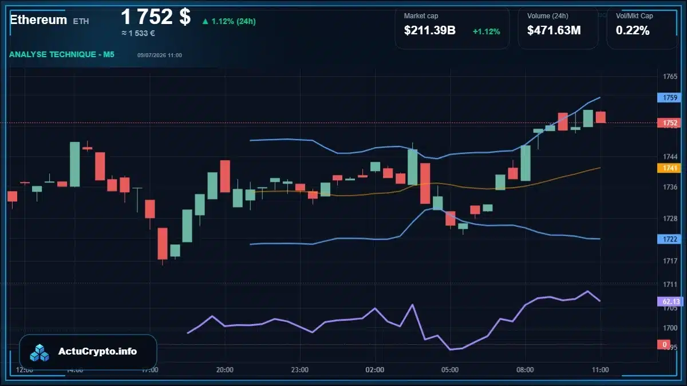687x386 pixels.
Task: Click the Ethereum title
Action: pyautogui.click(x=38, y=19)
